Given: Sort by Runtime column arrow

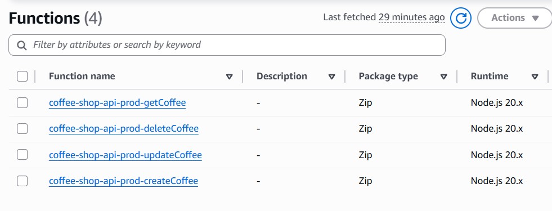Looking at the screenshot, I should [x=535, y=77].
